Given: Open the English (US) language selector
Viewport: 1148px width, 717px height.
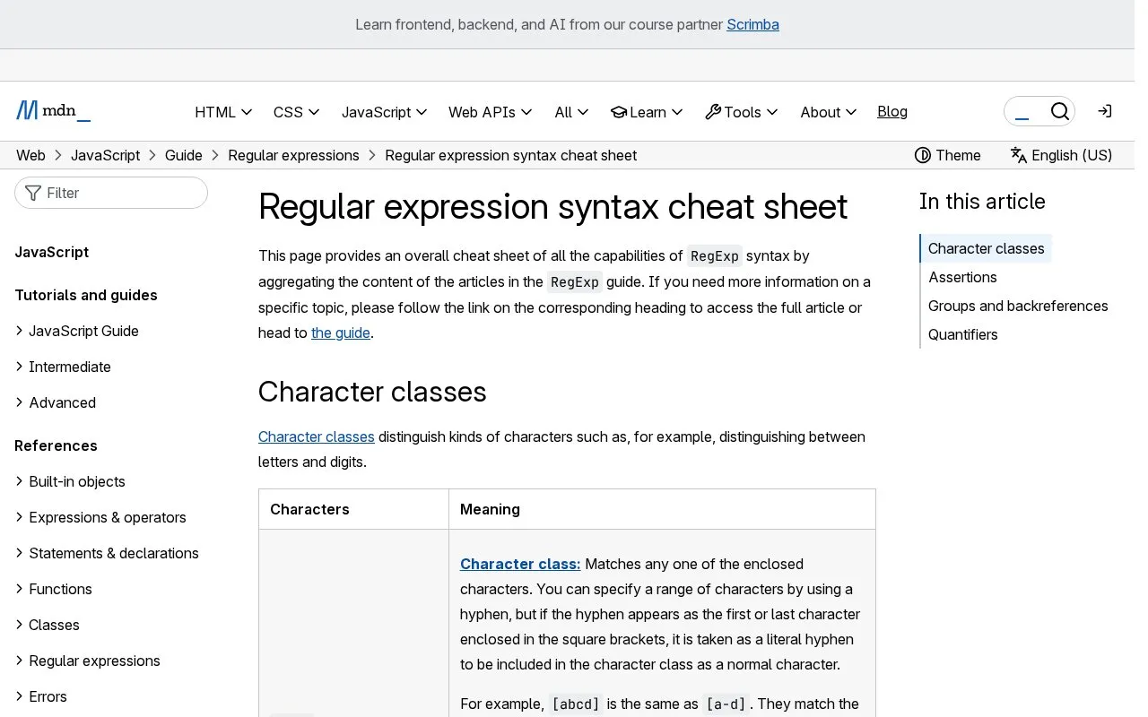Looking at the screenshot, I should pyautogui.click(x=1061, y=155).
